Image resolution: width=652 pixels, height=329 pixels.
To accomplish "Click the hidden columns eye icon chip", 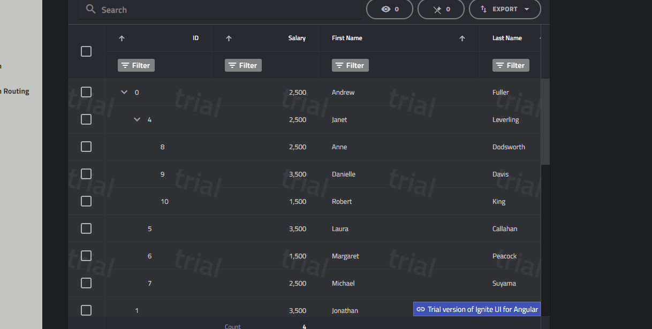I will click(x=389, y=9).
